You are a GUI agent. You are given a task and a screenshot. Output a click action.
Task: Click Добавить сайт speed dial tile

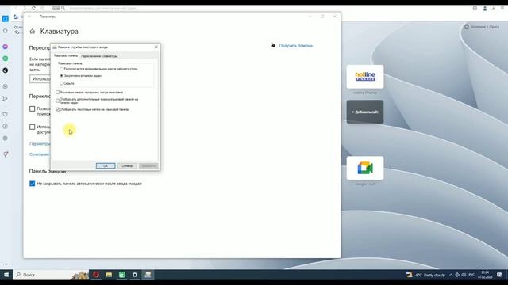[x=365, y=112]
